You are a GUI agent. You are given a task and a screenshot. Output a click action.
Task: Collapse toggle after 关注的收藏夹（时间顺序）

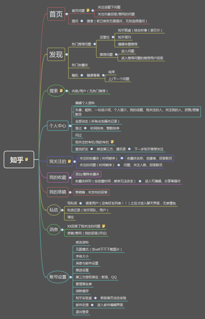tap(122, 158)
